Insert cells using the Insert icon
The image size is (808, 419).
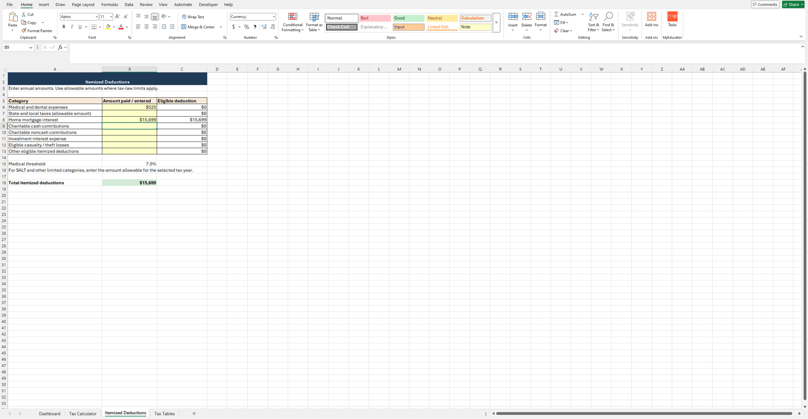click(513, 17)
